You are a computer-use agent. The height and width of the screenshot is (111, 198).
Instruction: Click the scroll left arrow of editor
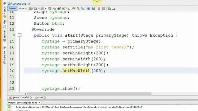click(25, 94)
